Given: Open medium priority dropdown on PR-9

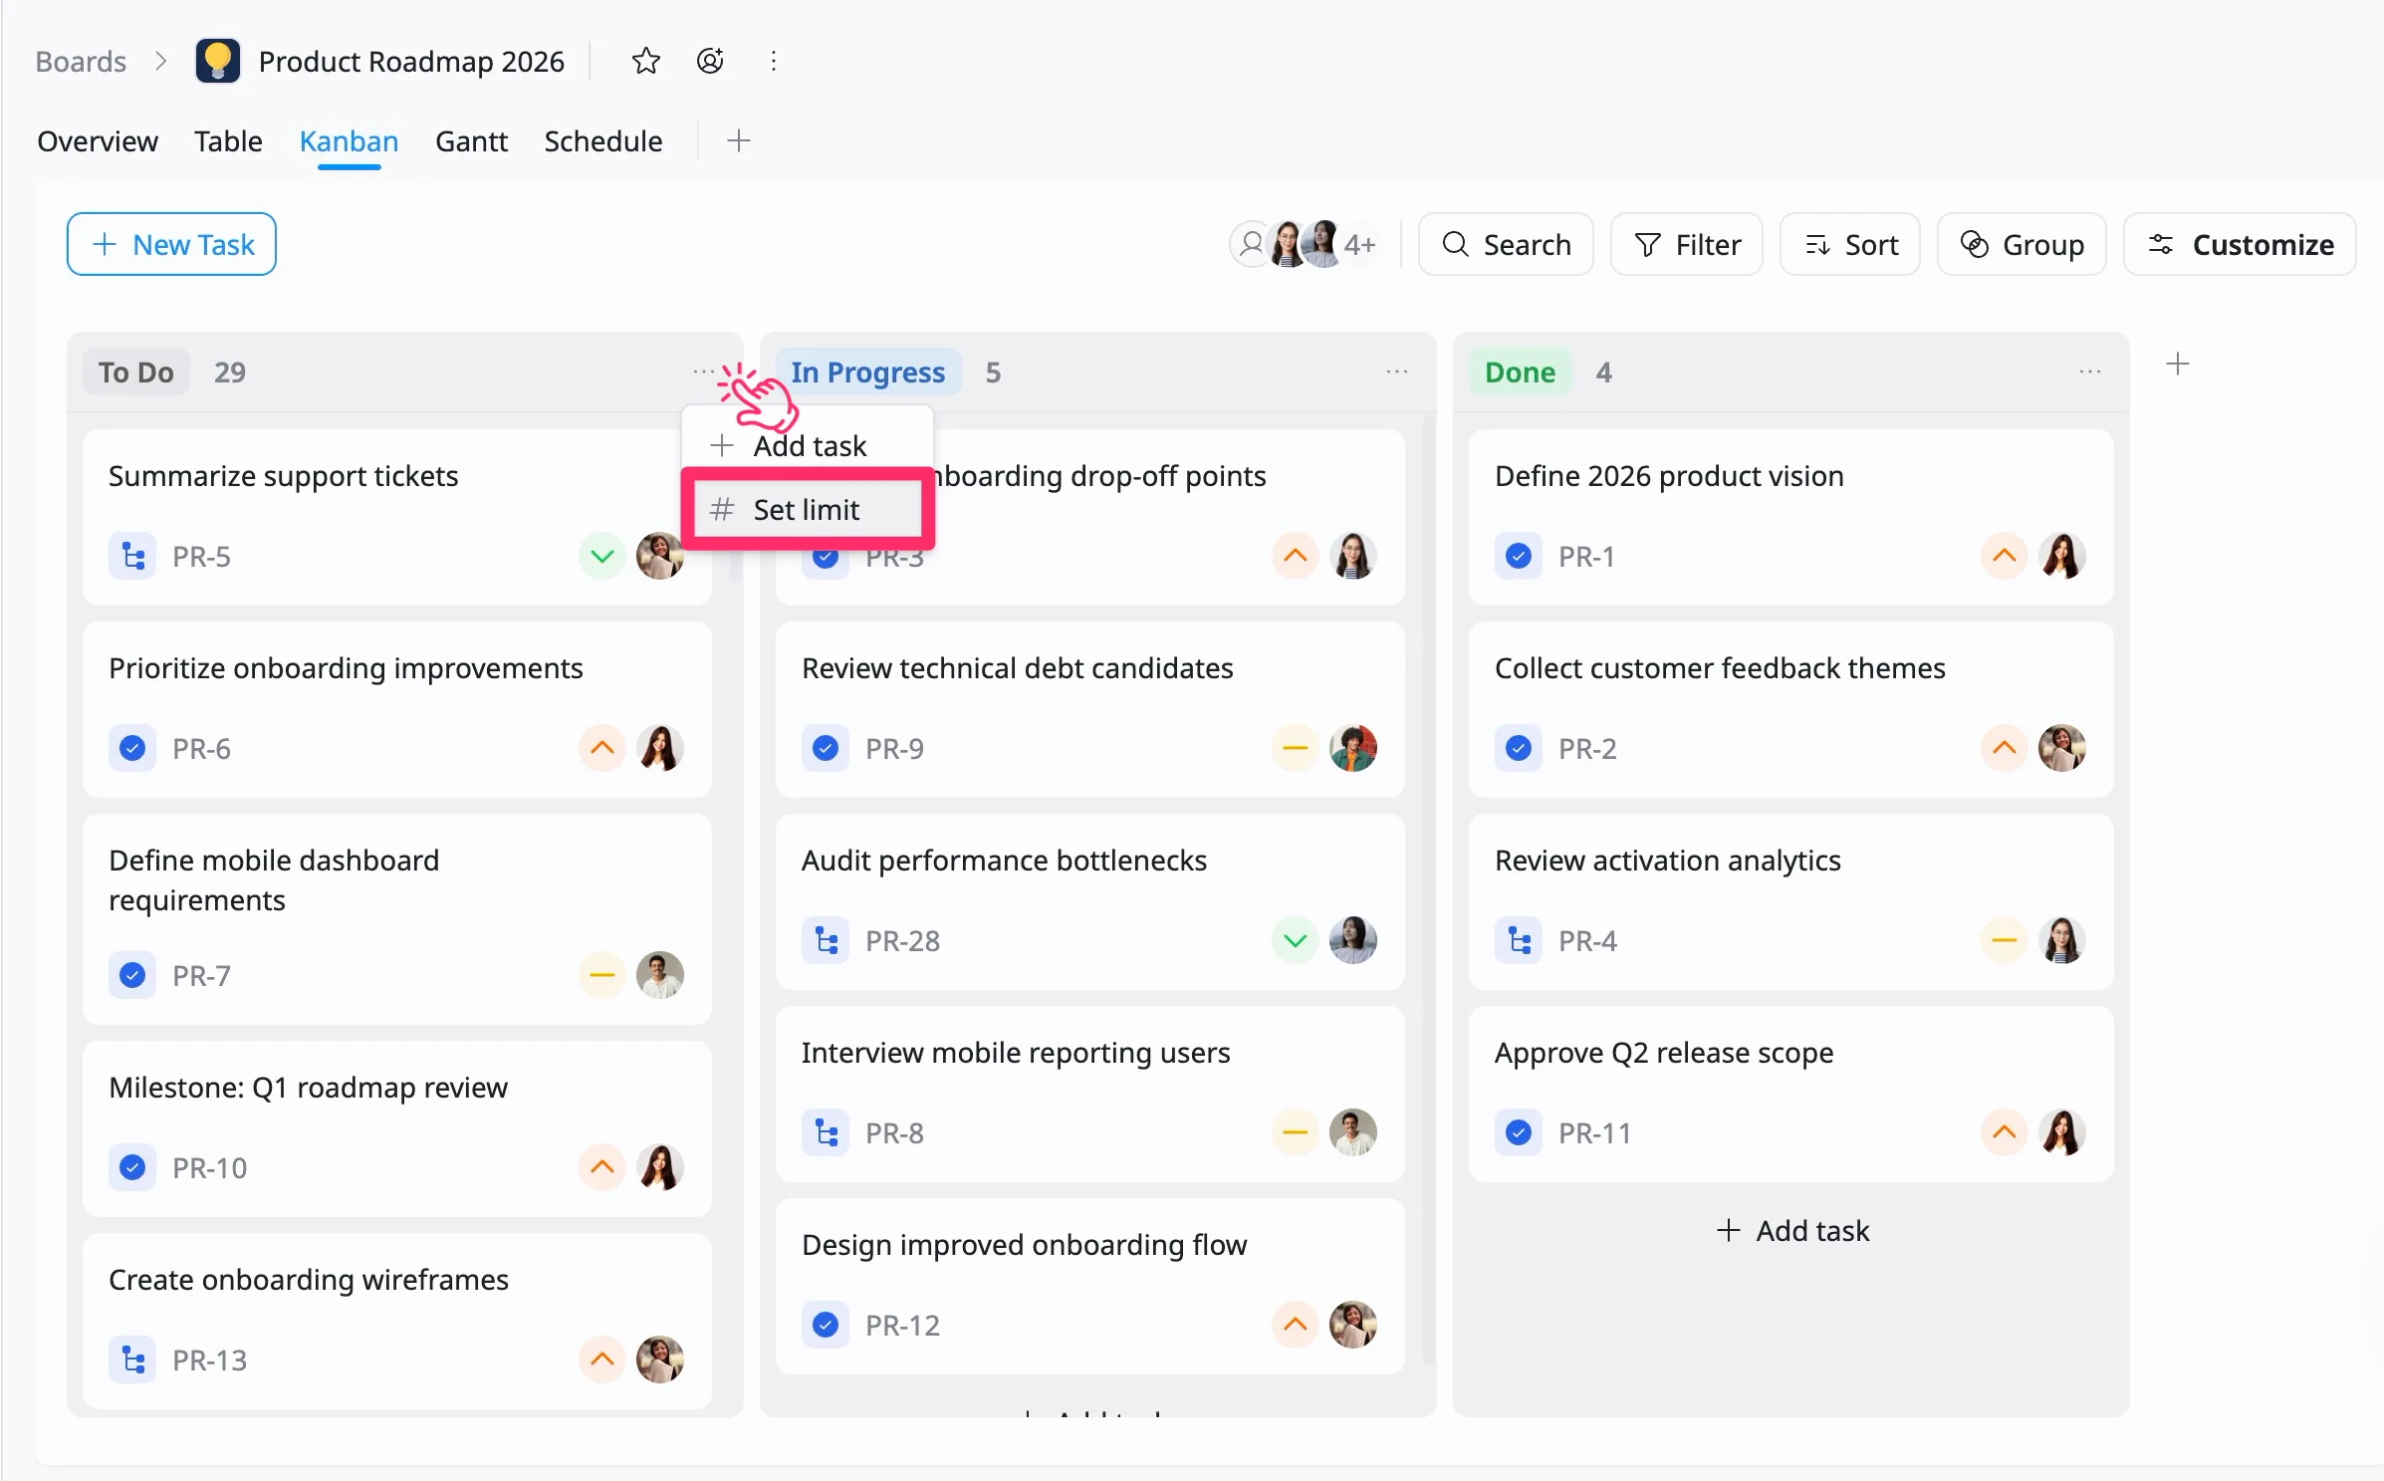Looking at the screenshot, I should tap(1296, 748).
